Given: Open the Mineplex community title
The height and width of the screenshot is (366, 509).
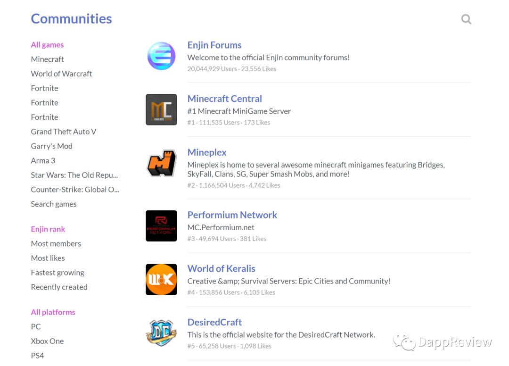Looking at the screenshot, I should point(207,152).
